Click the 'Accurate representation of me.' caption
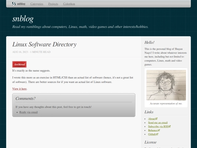This screenshot has height=148, width=197. (x=166, y=103)
